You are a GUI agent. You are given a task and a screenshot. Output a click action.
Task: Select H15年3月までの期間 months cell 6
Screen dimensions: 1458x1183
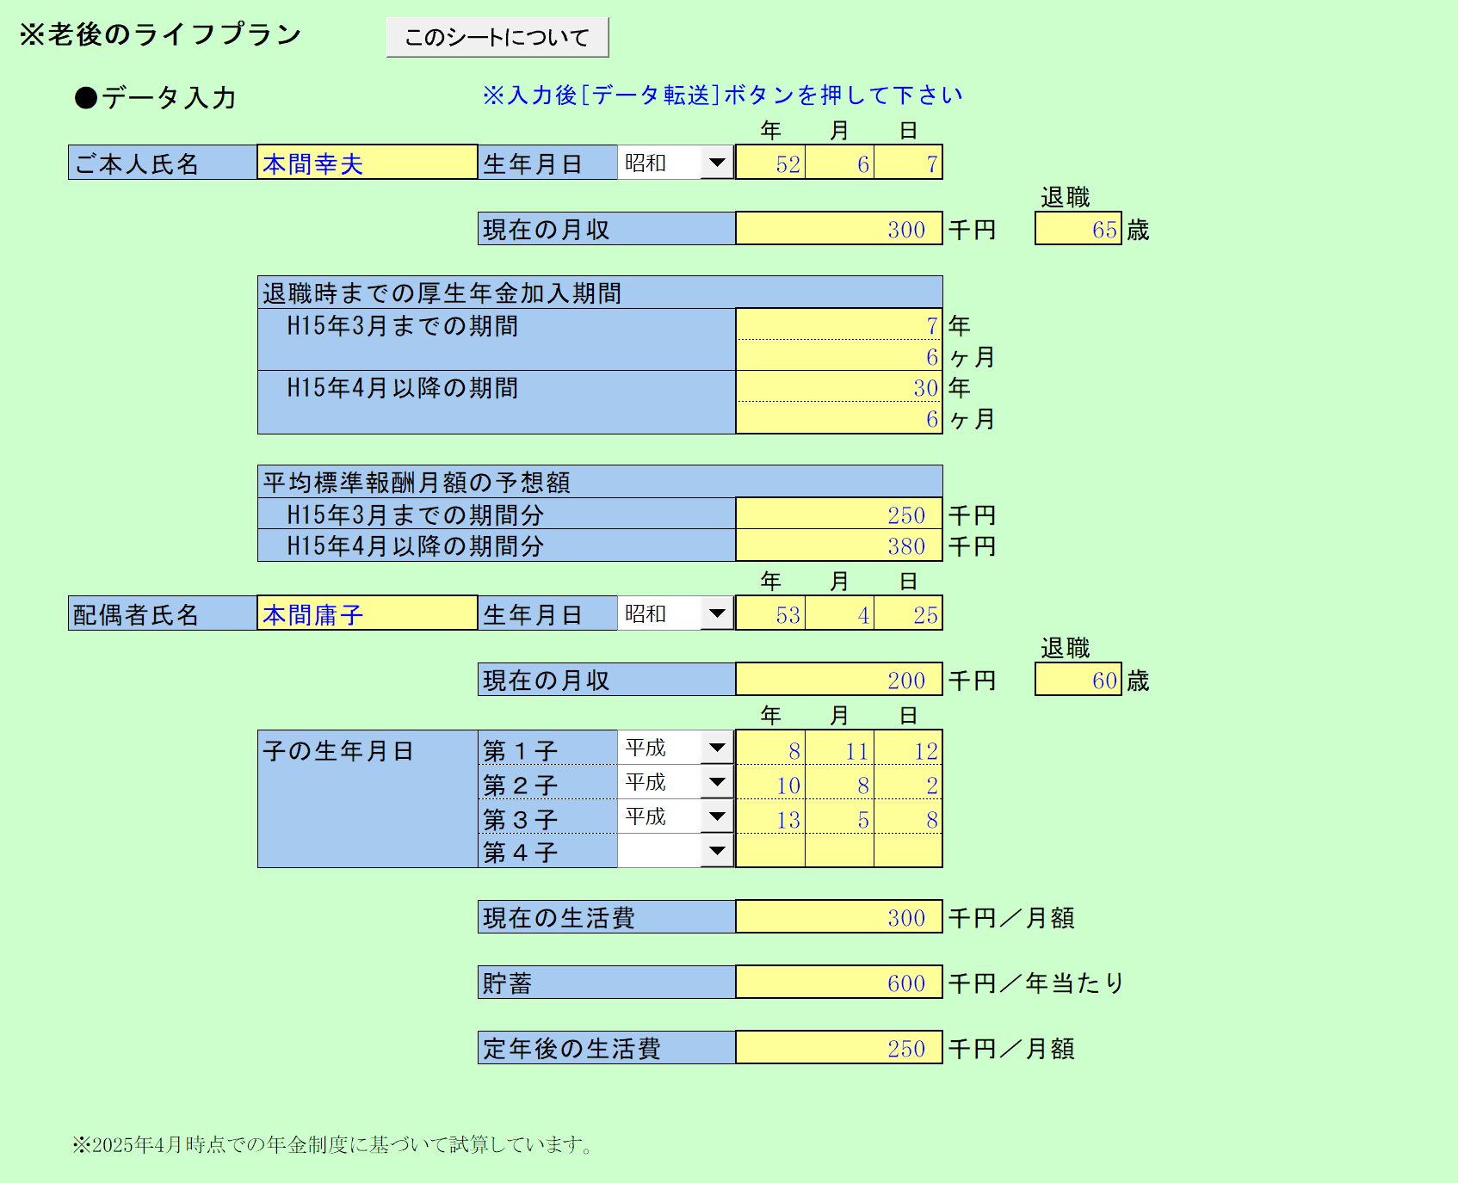pyautogui.click(x=839, y=355)
